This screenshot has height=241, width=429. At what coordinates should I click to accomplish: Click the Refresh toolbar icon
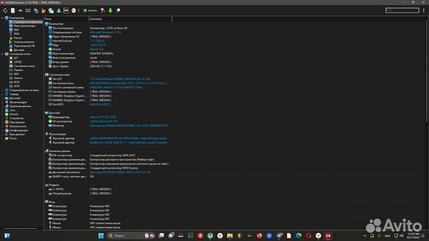(x=5, y=10)
